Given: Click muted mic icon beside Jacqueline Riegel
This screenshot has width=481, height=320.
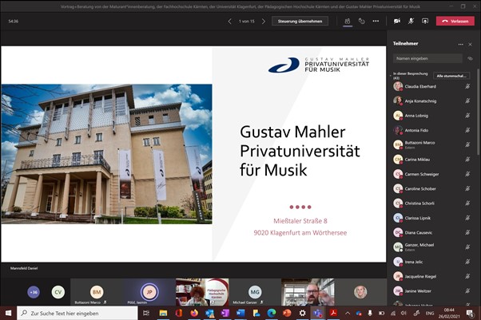Looking at the screenshot, I should (x=467, y=276).
